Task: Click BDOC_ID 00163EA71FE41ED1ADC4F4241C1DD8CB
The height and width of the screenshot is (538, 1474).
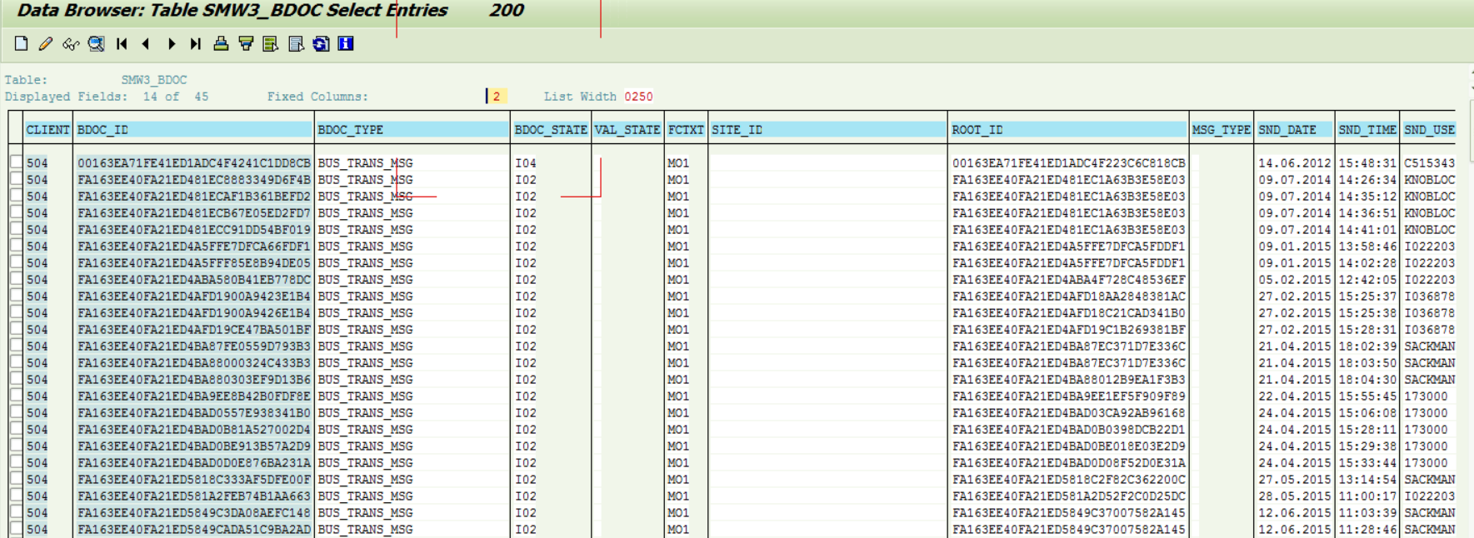Action: point(193,163)
